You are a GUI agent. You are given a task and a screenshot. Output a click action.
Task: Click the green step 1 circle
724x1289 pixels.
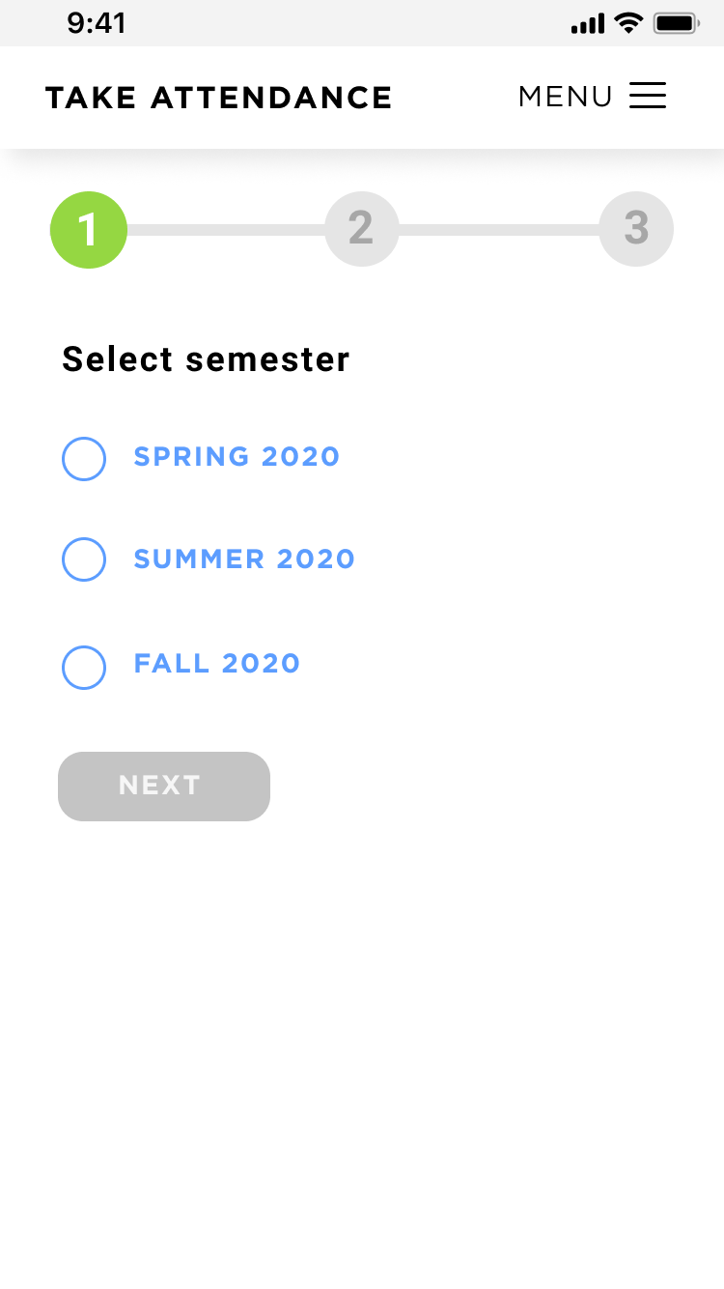pos(89,230)
